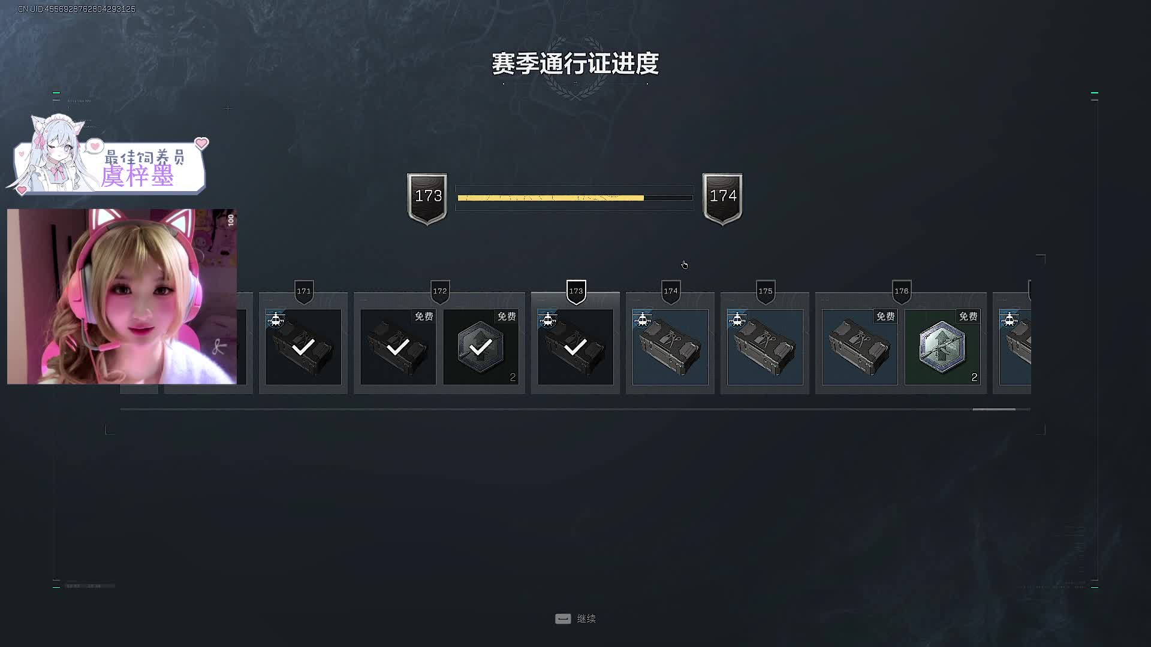1151x647 pixels.
Task: Select tier 173 claimed crate reward
Action: [575, 347]
